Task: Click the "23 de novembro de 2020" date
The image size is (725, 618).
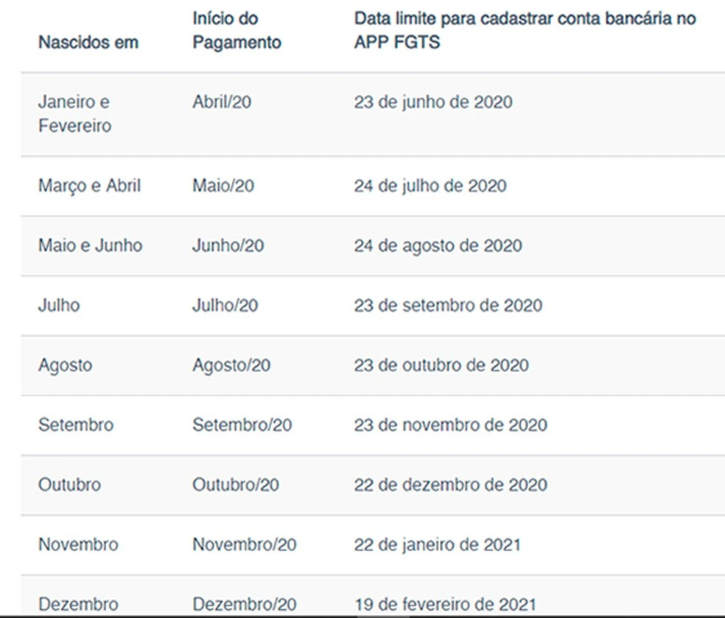Action: coord(450,425)
